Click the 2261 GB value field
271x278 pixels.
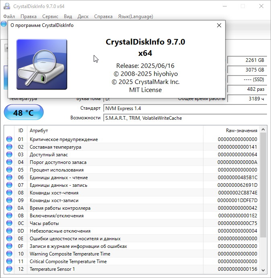tap(247, 60)
